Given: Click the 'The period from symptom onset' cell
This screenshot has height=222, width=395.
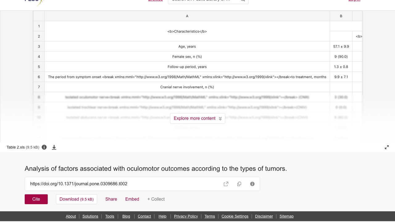Looking at the screenshot, I should 187,77.
